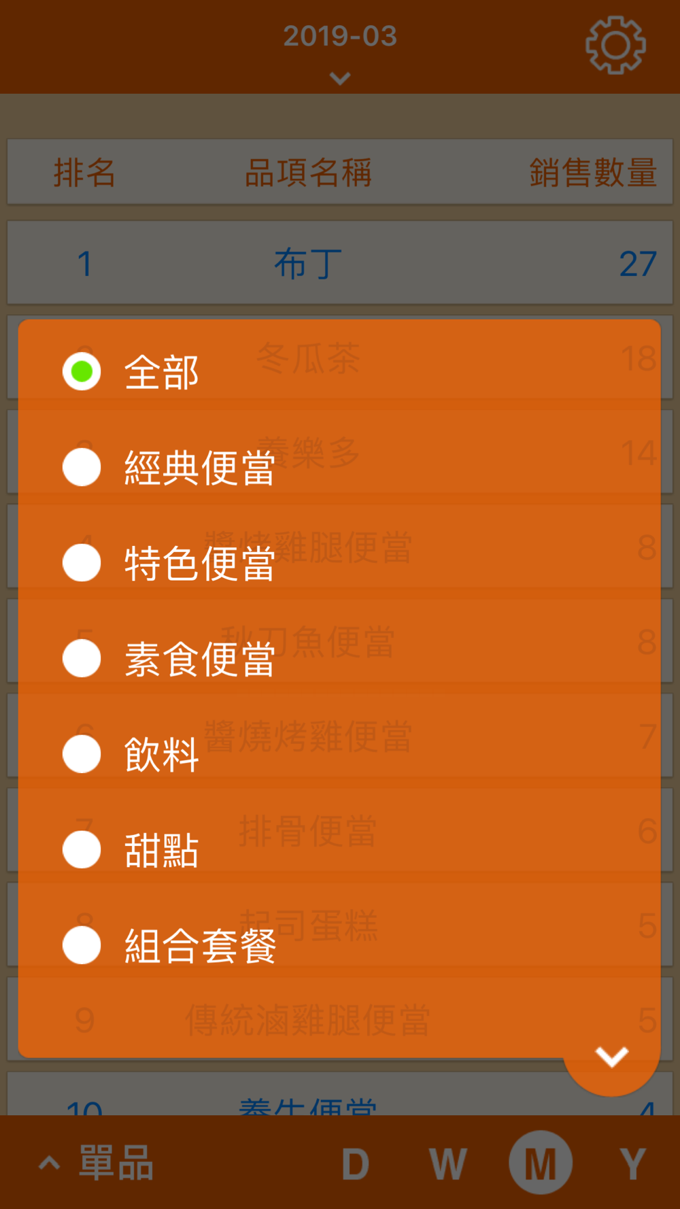Tap the 2019-03 date title
The height and width of the screenshot is (1209, 680).
coord(340,36)
